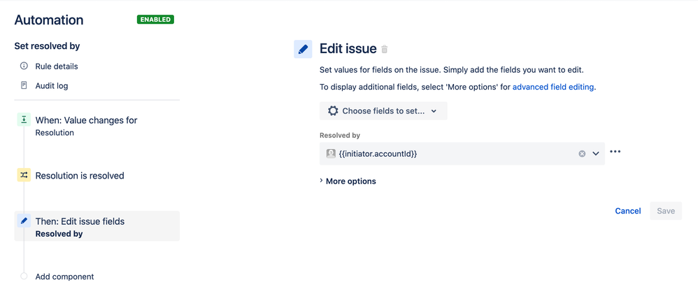Click the trash icon beside Edit issue

pyautogui.click(x=385, y=49)
